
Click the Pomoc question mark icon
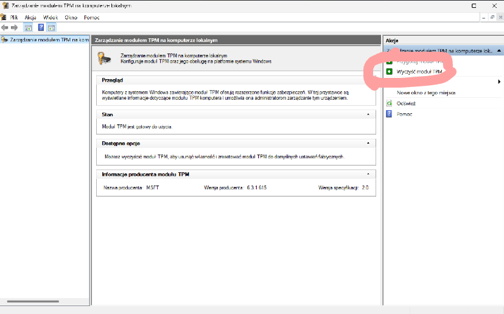389,114
